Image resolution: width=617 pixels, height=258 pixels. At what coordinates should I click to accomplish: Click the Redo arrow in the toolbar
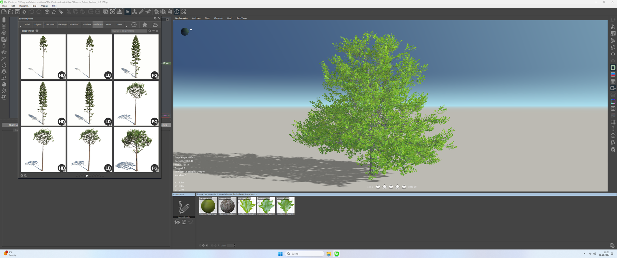pos(39,12)
